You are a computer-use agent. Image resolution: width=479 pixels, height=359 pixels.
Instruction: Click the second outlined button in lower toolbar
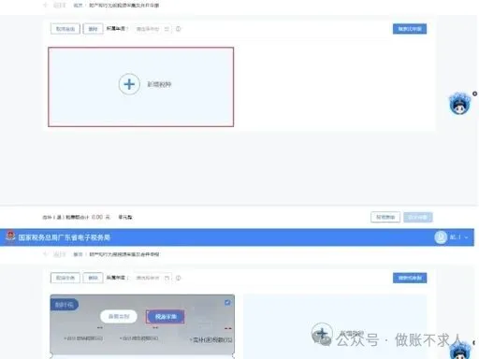click(x=93, y=278)
